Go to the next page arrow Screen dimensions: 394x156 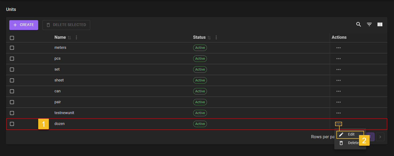pyautogui.click(x=380, y=137)
